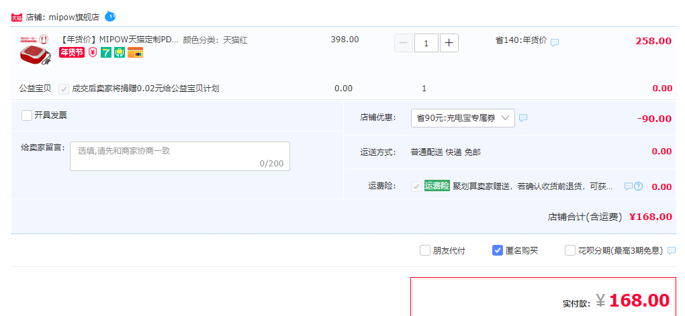The height and width of the screenshot is (316, 685).
Task: Open the mipow旗舰店 store name link
Action: 74,17
